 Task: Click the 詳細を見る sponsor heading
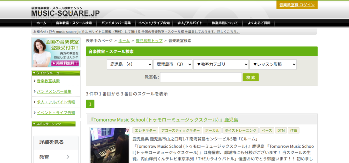[51, 142]
